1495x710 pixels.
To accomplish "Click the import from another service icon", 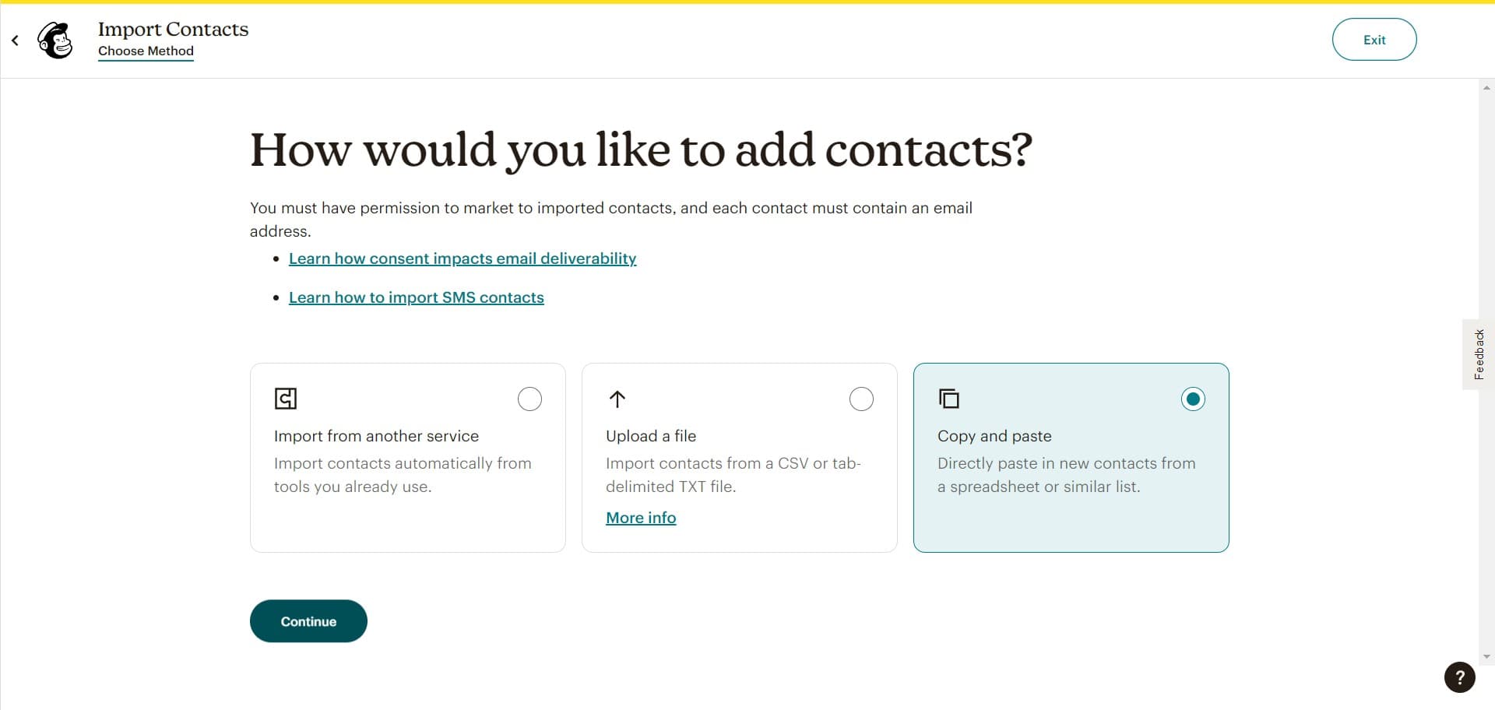I will click(286, 399).
